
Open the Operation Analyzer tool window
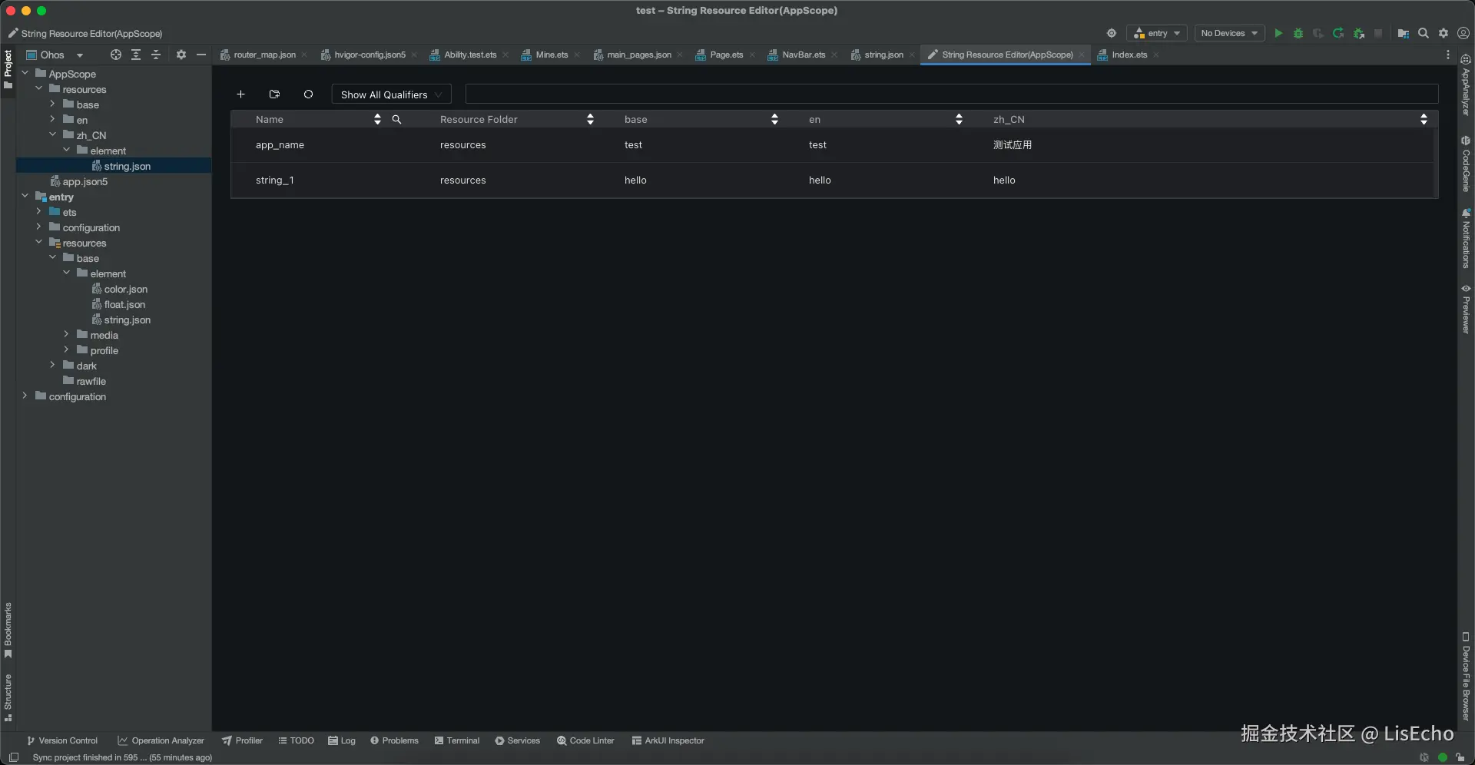tap(161, 740)
